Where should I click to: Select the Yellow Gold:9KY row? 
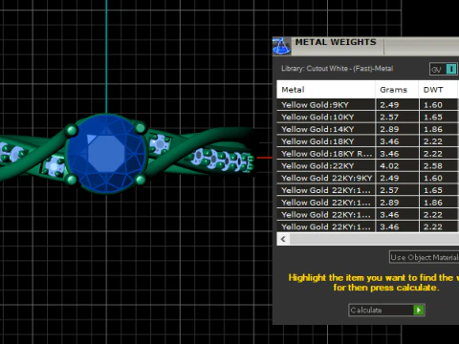(x=368, y=105)
